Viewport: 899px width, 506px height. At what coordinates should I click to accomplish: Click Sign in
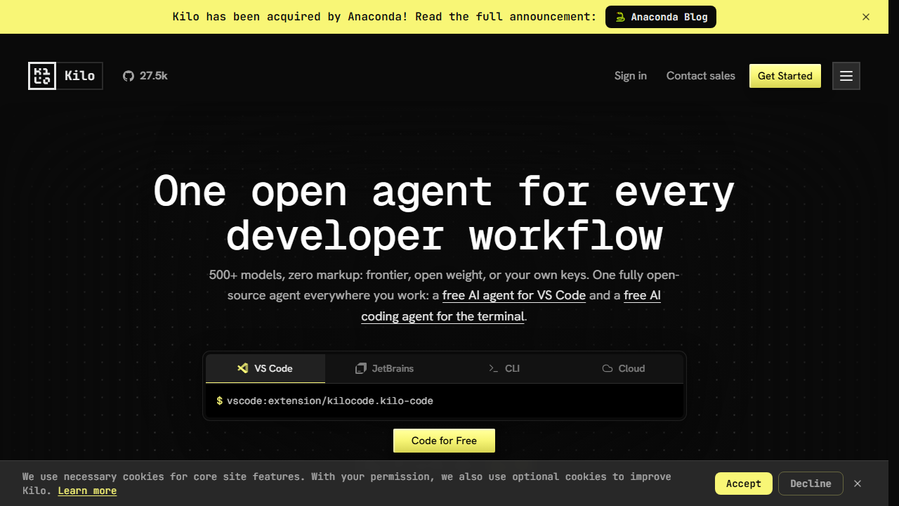coord(631,76)
